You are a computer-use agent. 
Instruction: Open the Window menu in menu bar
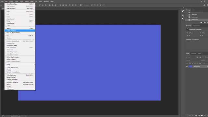46,2
